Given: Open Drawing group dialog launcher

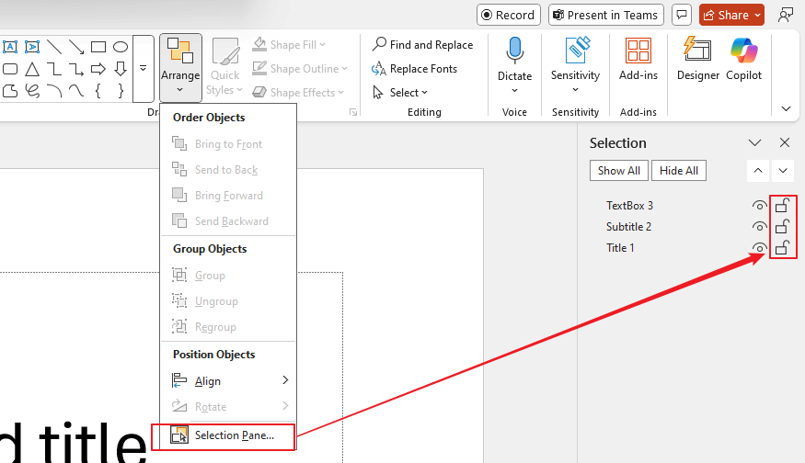Looking at the screenshot, I should (x=353, y=112).
